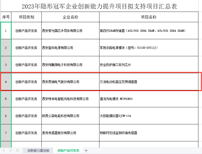
Task: Click the 项目名称 header cell
Action: [x=148, y=17]
